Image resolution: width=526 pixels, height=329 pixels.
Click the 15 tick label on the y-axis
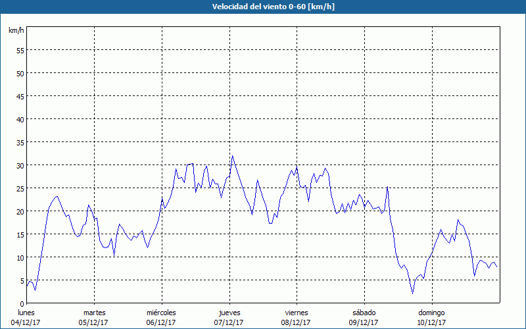point(20,234)
